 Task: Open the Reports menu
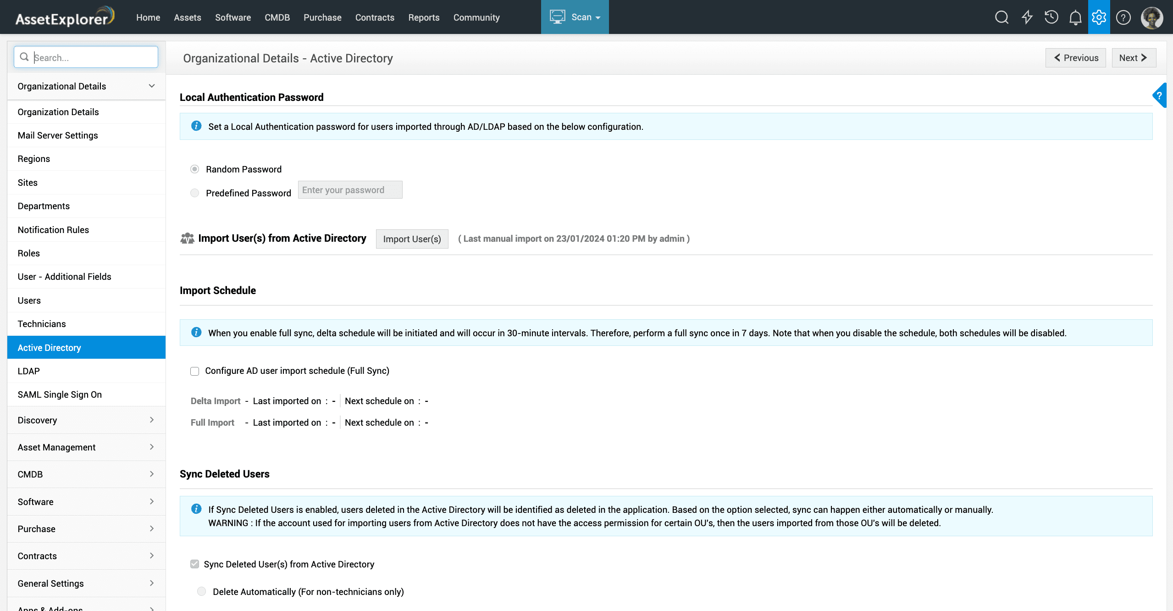(x=423, y=17)
